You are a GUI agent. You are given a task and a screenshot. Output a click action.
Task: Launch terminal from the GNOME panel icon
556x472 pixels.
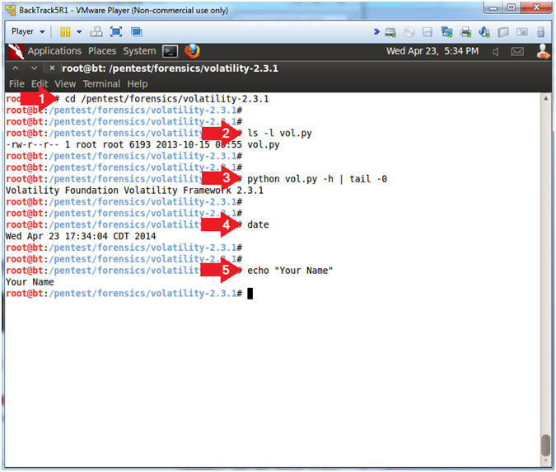click(170, 51)
